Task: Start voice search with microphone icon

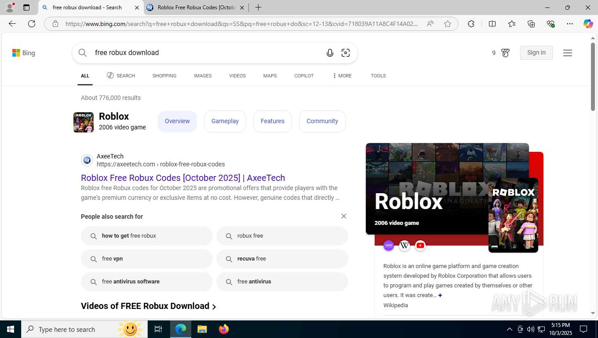Action: click(x=330, y=53)
